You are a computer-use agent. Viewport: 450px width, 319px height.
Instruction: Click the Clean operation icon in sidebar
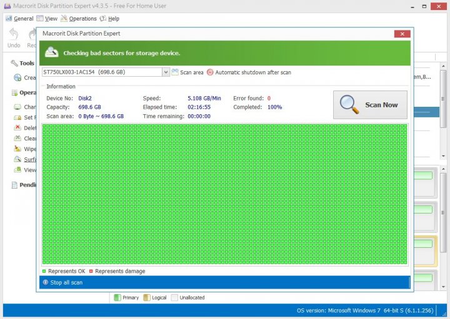pos(17,138)
